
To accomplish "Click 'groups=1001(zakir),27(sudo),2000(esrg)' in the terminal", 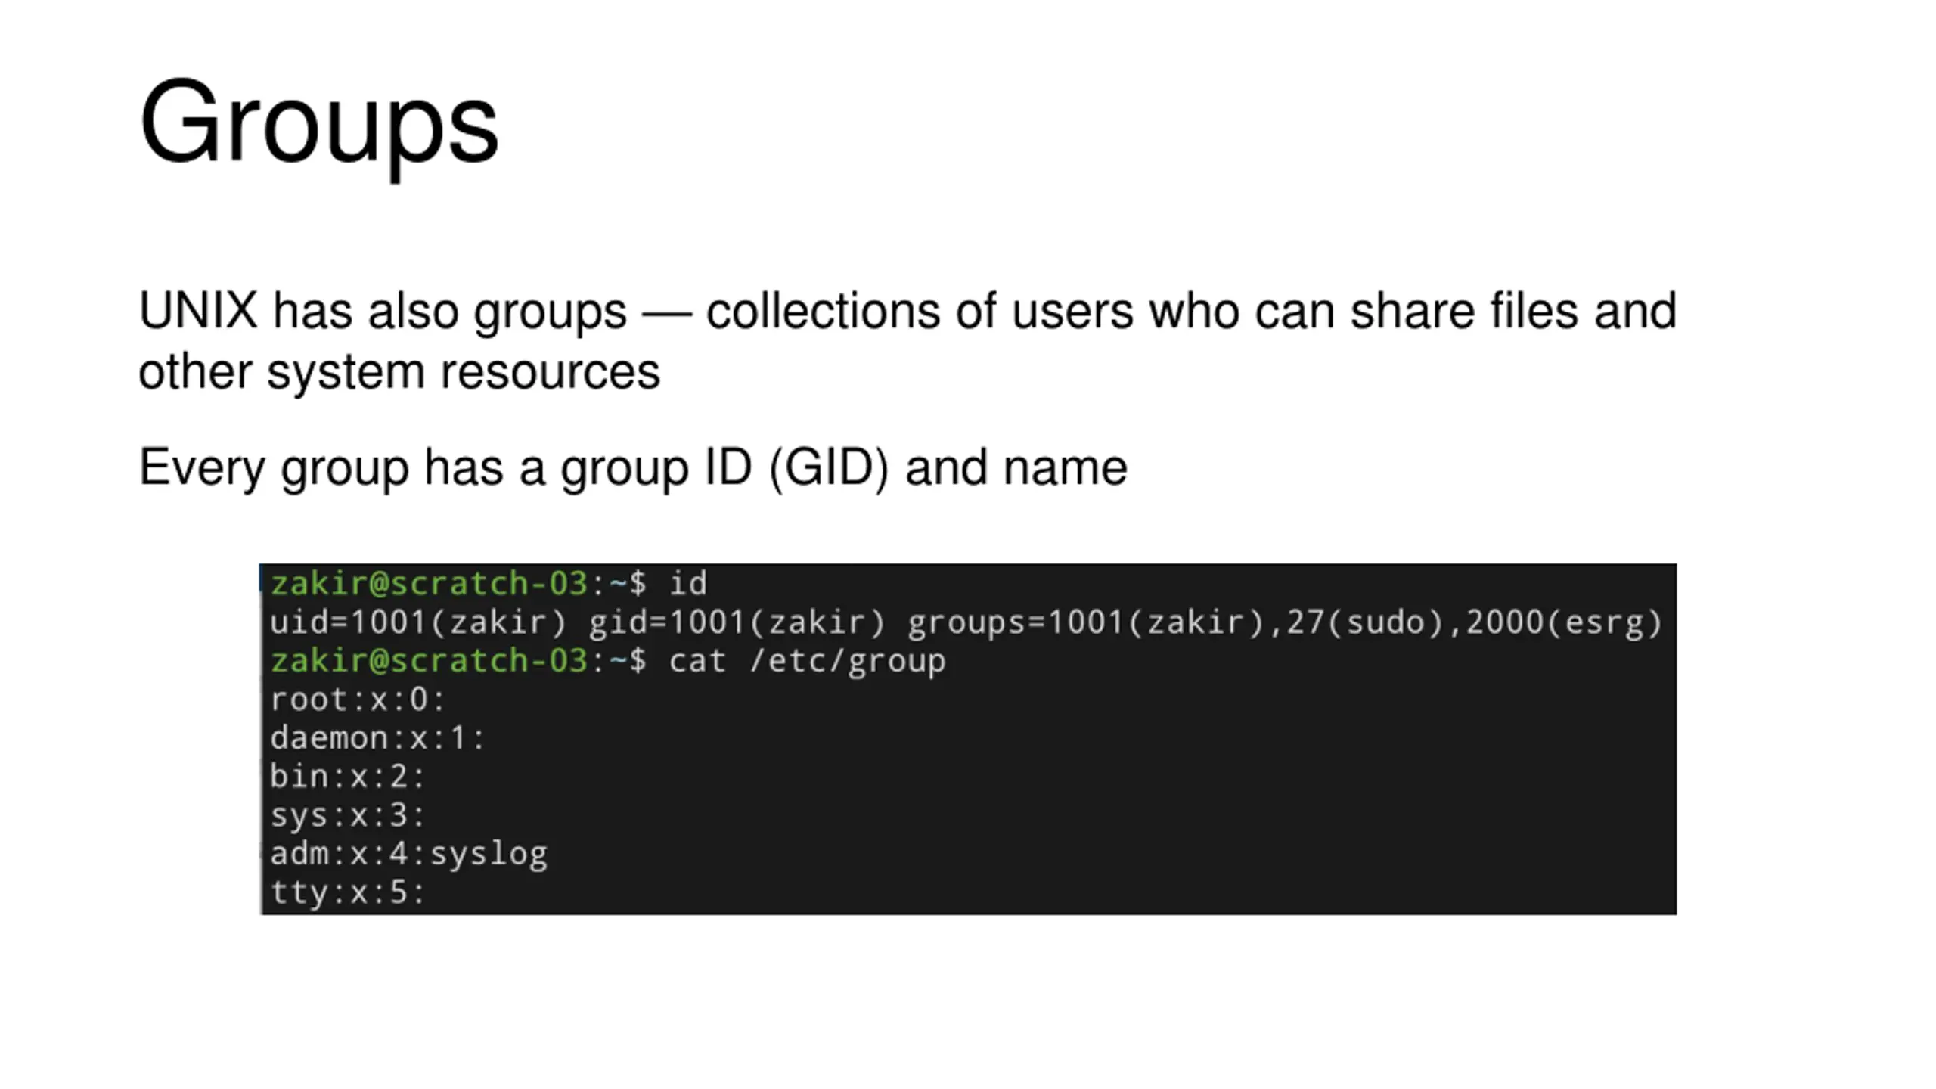I will pyautogui.click(x=1284, y=623).
